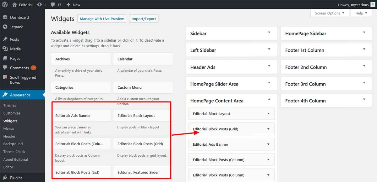Click the Posts pushpin icon
The width and height of the screenshot is (377, 182).
pyautogui.click(x=5, y=39)
